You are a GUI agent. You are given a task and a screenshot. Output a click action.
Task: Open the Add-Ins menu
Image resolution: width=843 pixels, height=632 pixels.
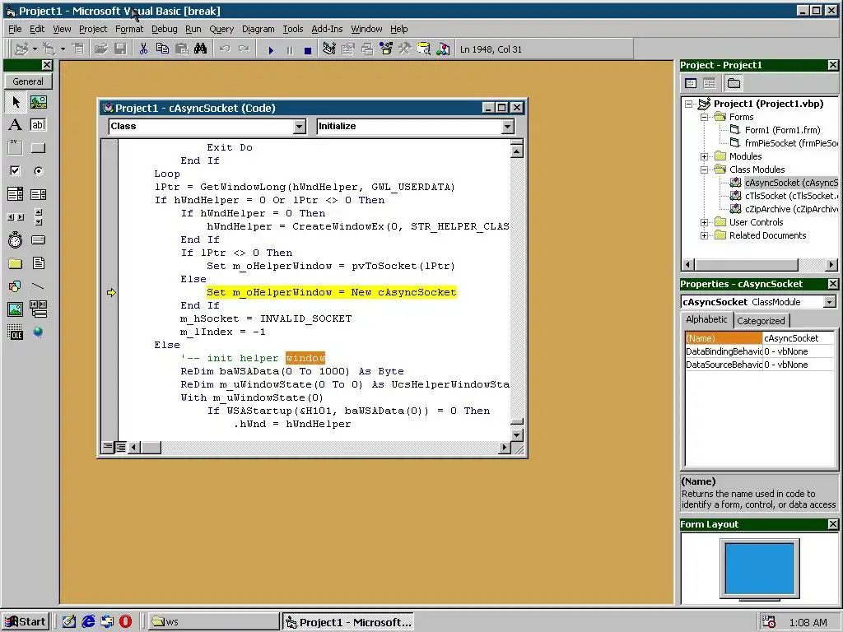click(327, 29)
